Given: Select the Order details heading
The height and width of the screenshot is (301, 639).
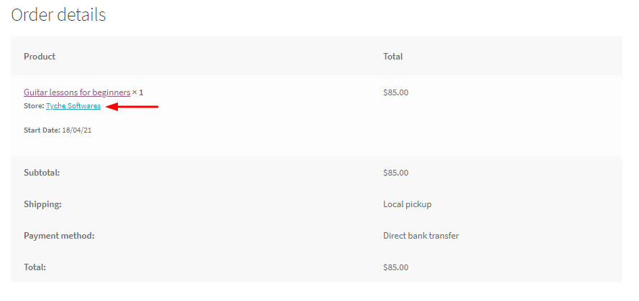Looking at the screenshot, I should pyautogui.click(x=58, y=15).
